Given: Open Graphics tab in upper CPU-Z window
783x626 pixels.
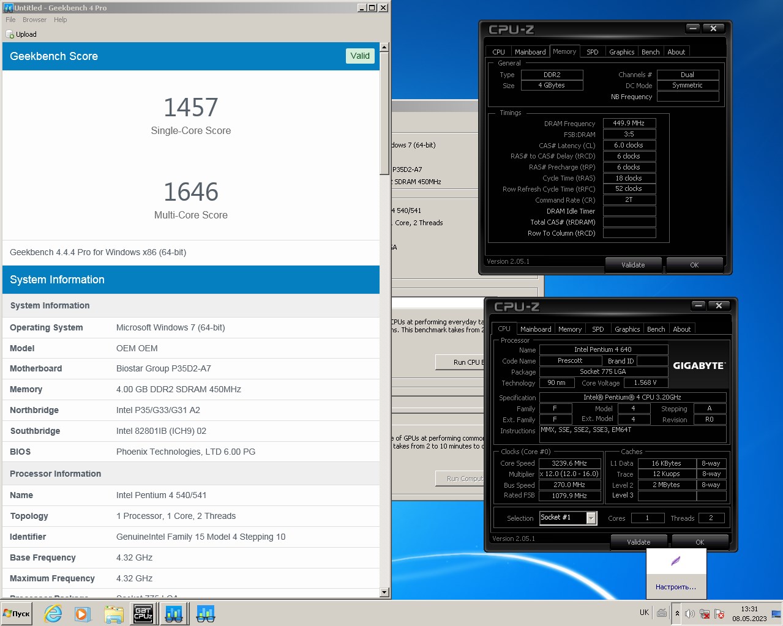Looking at the screenshot, I should click(x=621, y=52).
